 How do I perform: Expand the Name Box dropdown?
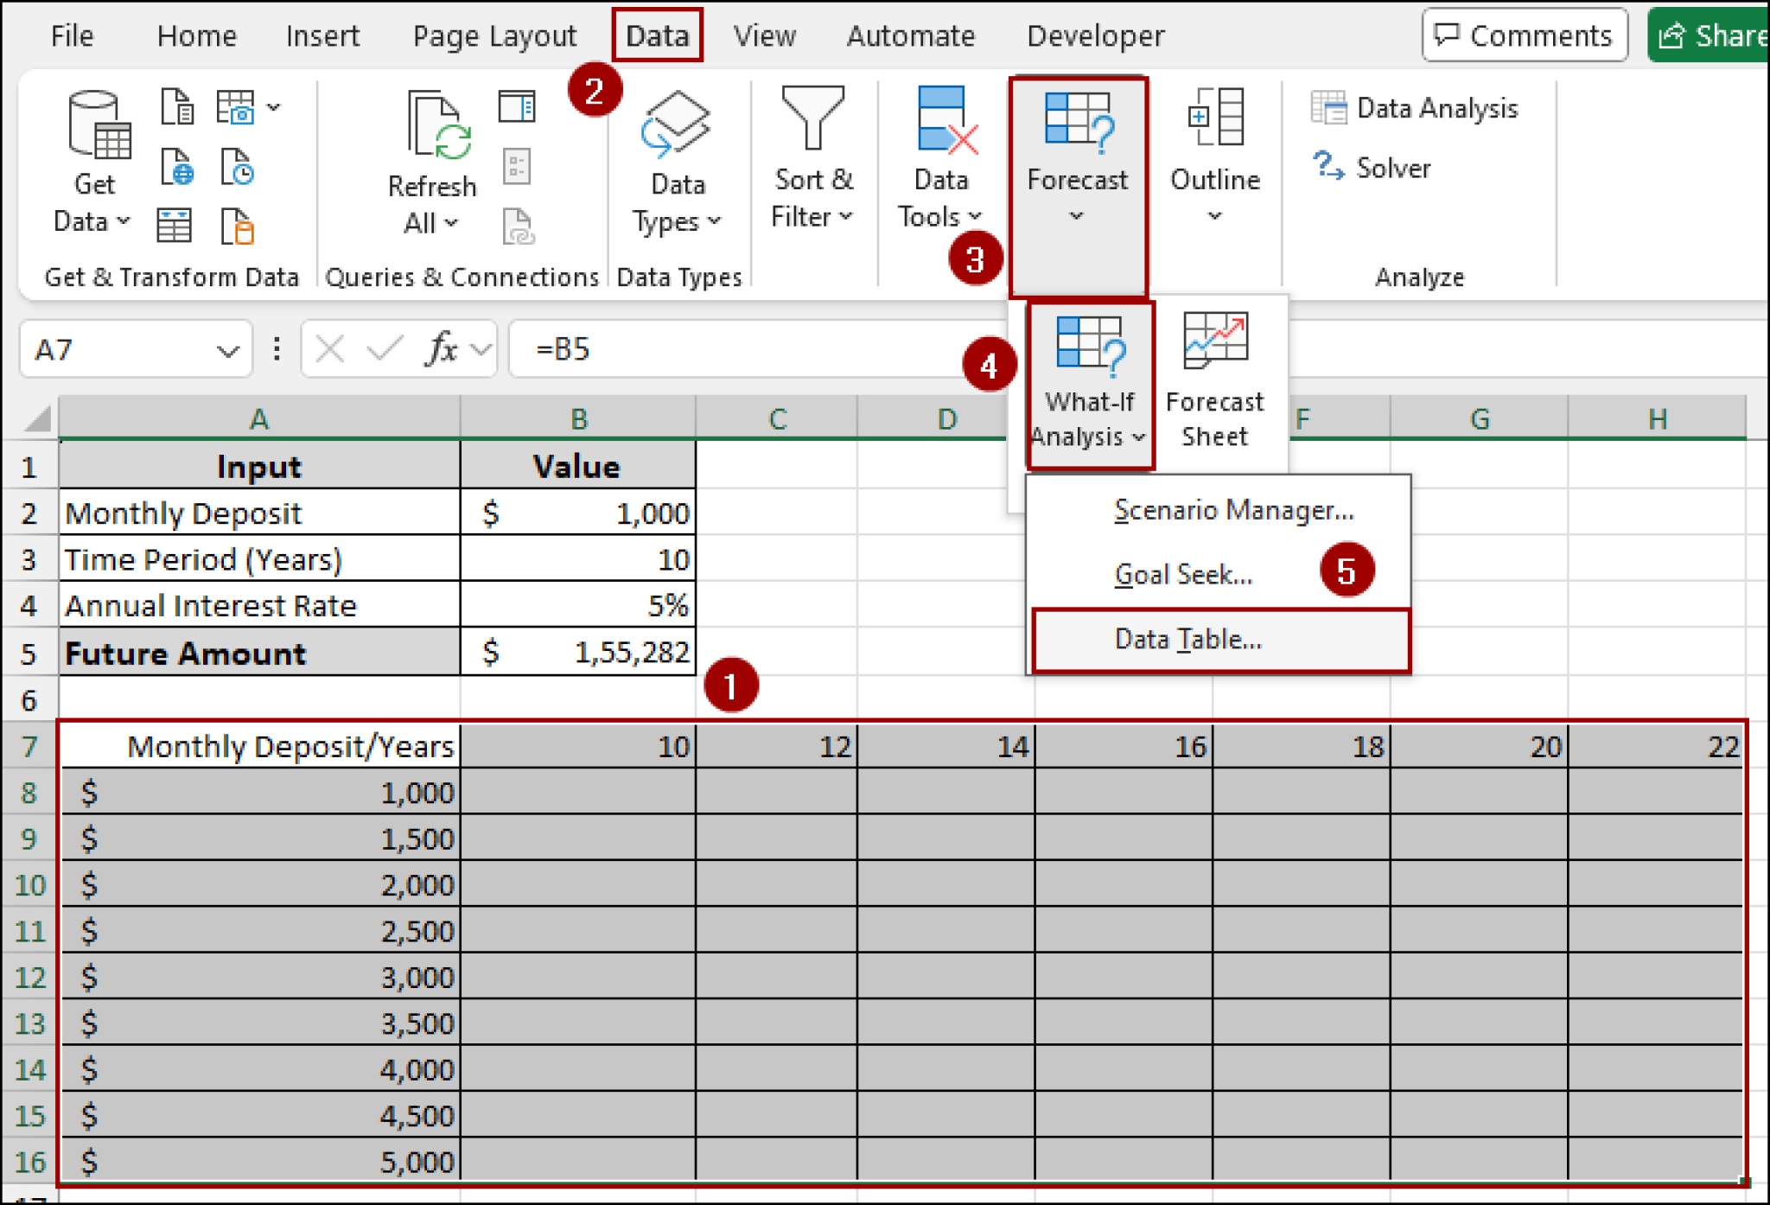click(x=227, y=349)
